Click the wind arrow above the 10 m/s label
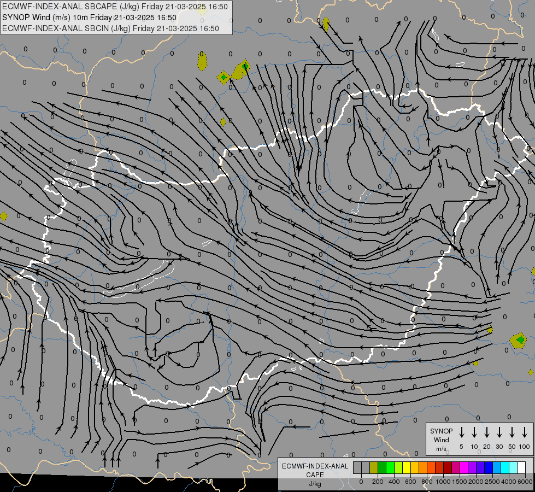The image size is (535, 492). (474, 432)
